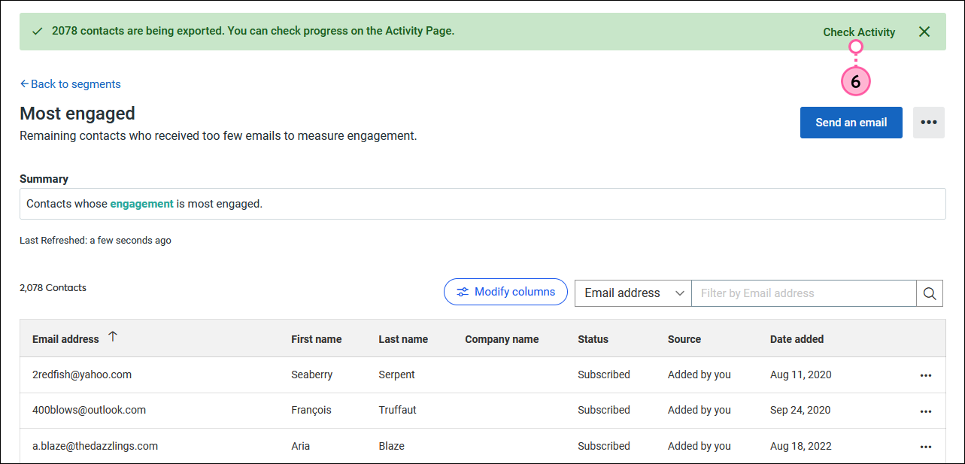Click the Send an email button
Image resolution: width=965 pixels, height=464 pixels.
tap(851, 123)
